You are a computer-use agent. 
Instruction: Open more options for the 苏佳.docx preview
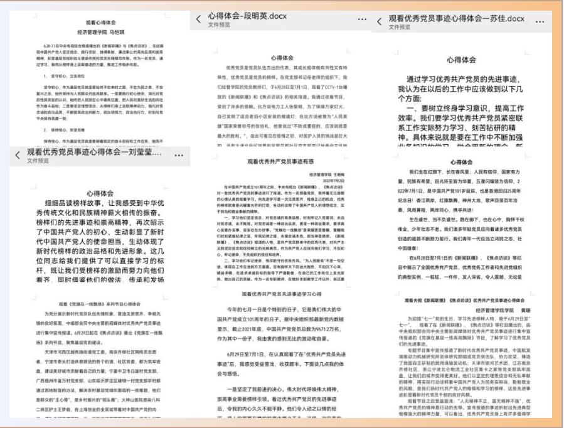click(540, 22)
